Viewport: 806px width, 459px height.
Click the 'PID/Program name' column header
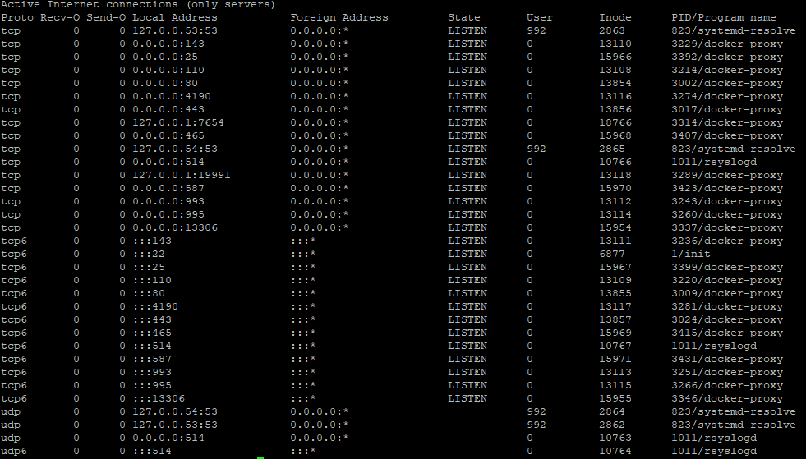coord(724,17)
